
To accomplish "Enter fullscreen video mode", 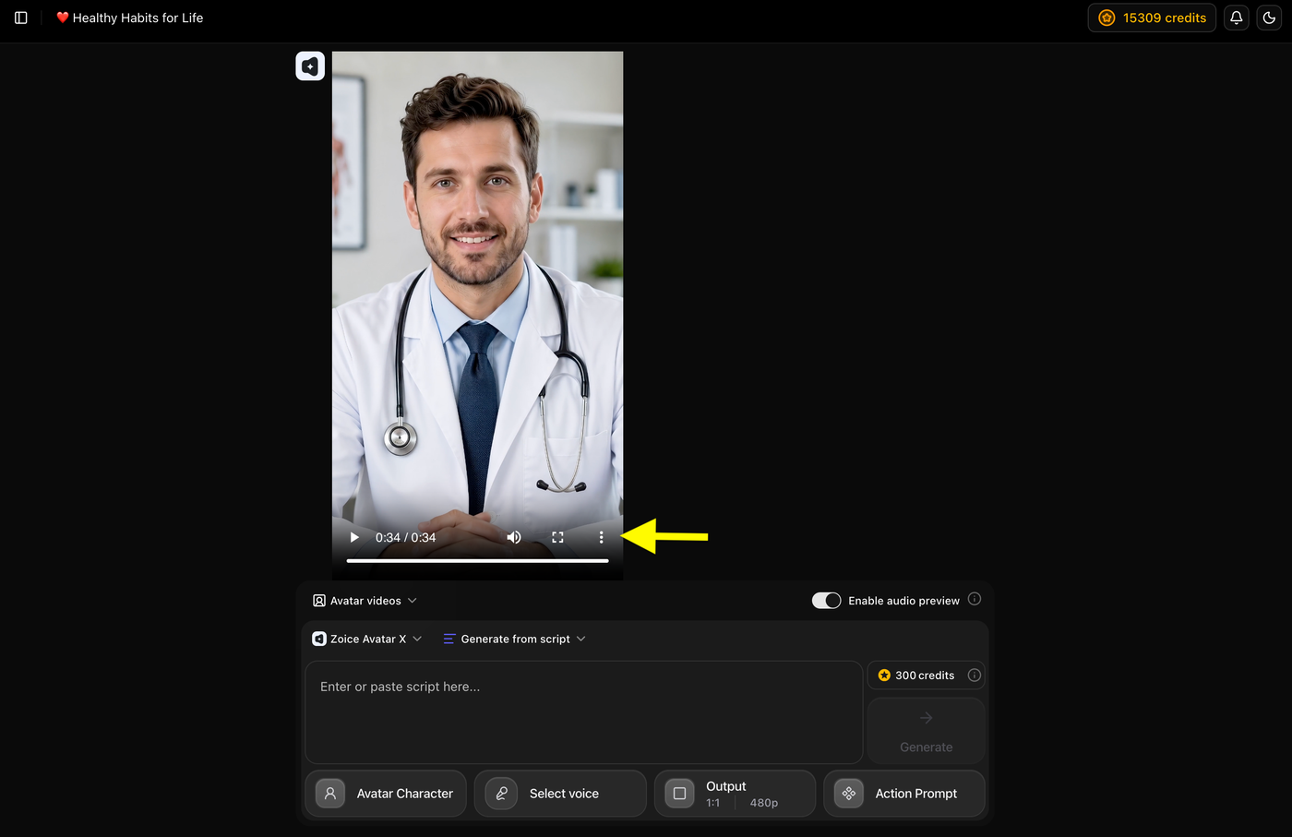I will point(557,537).
